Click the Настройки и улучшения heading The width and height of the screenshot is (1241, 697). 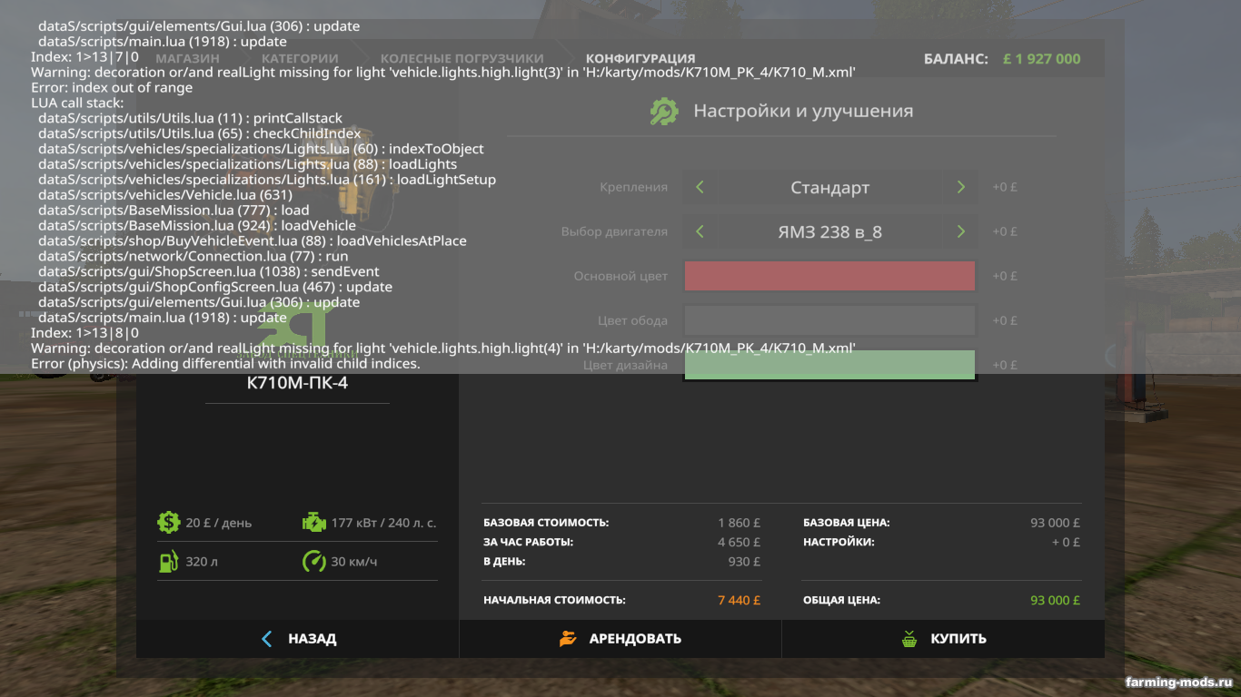pos(803,111)
